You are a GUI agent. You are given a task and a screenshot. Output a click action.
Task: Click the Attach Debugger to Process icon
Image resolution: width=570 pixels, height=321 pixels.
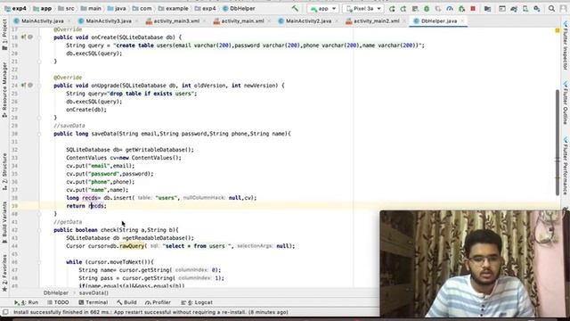pyautogui.click(x=461, y=8)
